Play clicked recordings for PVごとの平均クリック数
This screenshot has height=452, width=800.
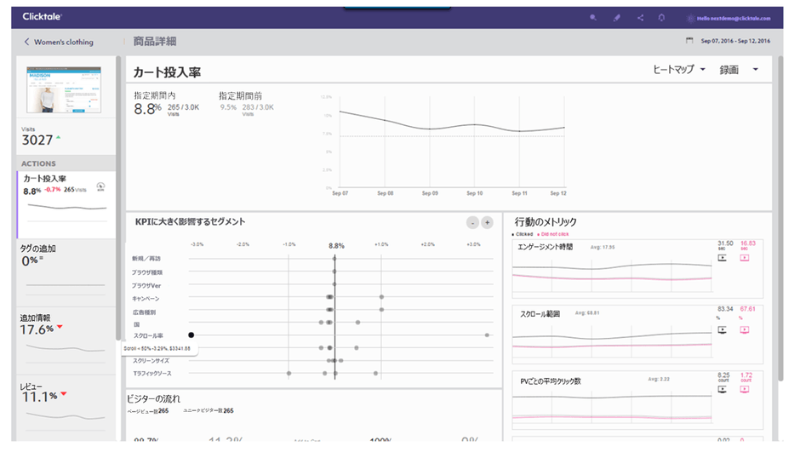pyautogui.click(x=723, y=389)
